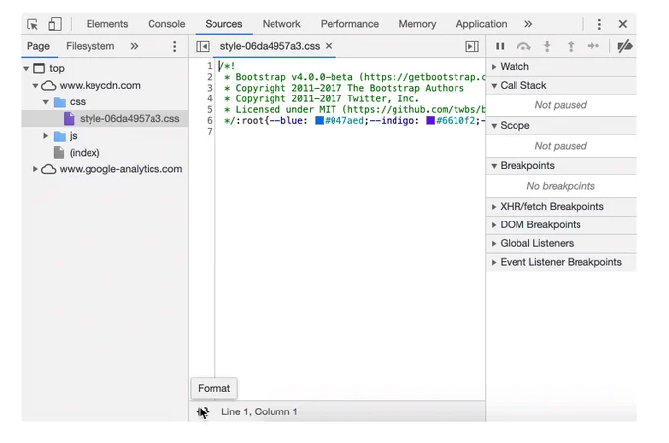Hide the debugger sidebar icon

pyautogui.click(x=472, y=46)
